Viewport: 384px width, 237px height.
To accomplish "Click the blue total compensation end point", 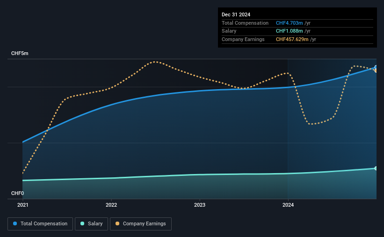I will 376,67.
